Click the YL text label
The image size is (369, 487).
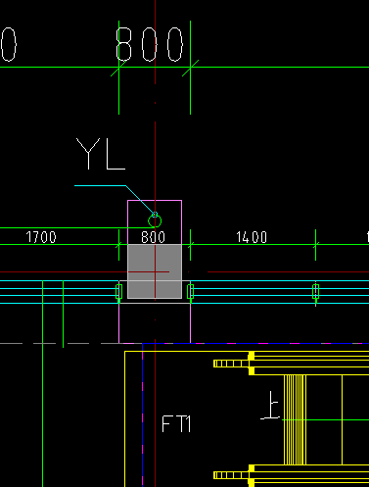click(101, 154)
